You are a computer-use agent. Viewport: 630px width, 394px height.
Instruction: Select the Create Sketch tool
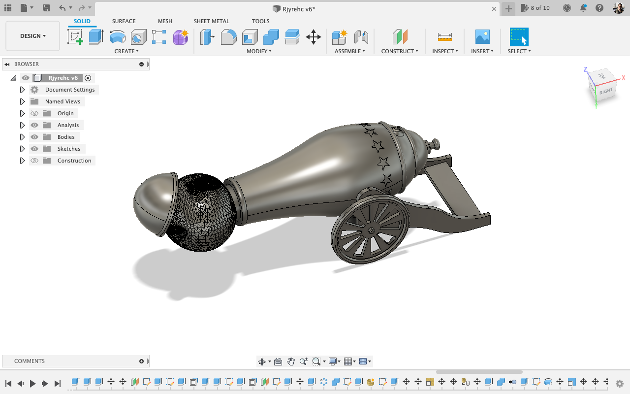75,37
